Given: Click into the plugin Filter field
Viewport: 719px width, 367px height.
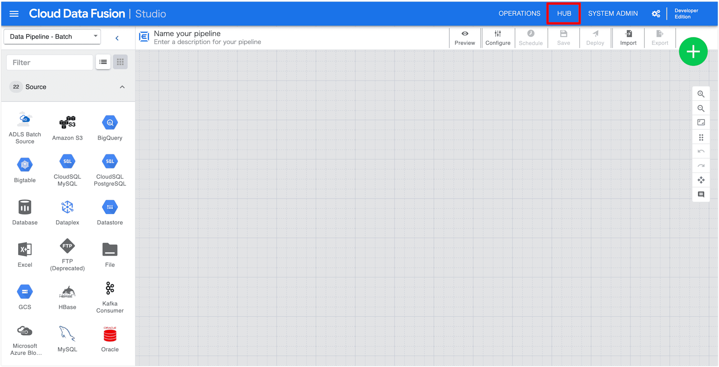Looking at the screenshot, I should pyautogui.click(x=50, y=63).
